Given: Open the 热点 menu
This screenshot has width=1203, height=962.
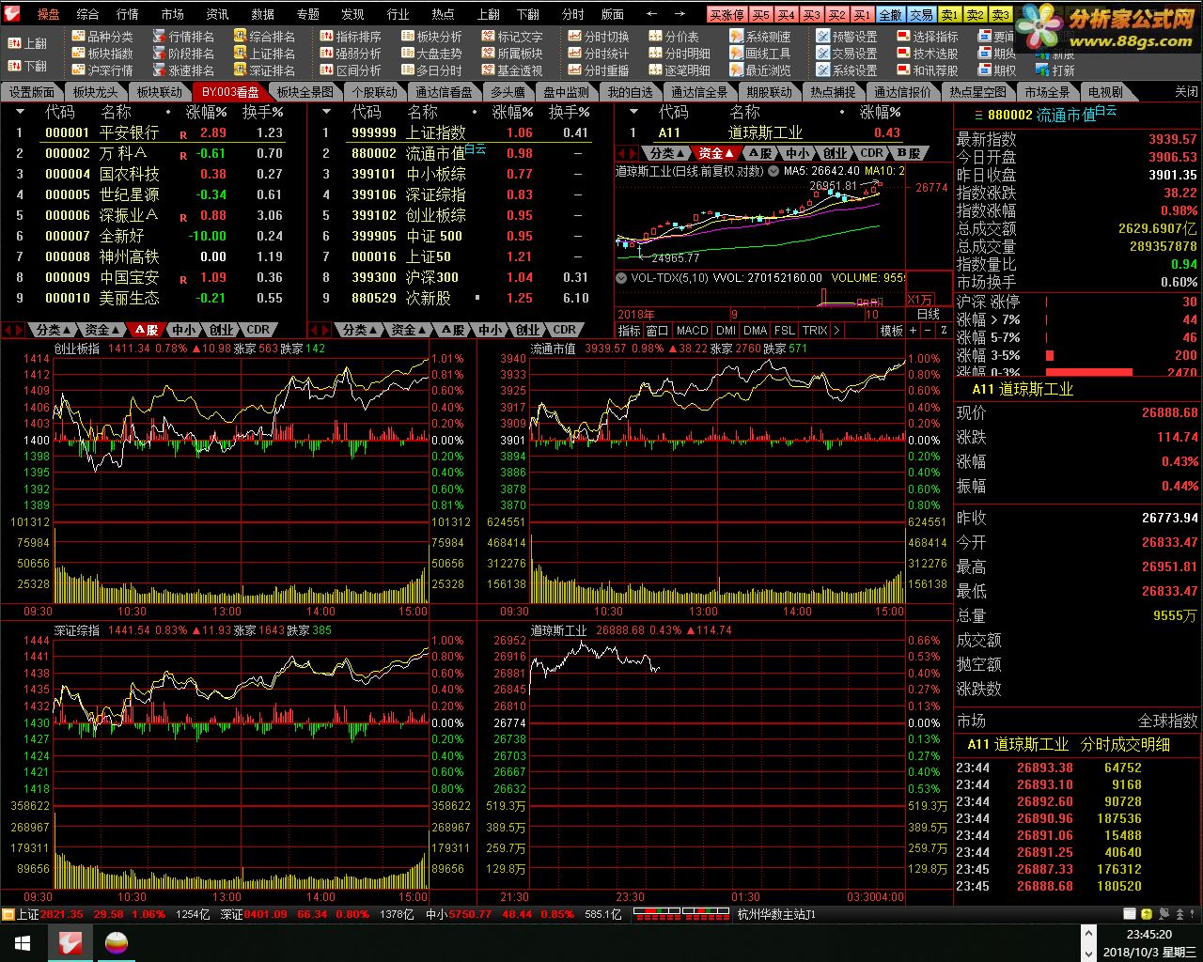Looking at the screenshot, I should coord(444,14).
